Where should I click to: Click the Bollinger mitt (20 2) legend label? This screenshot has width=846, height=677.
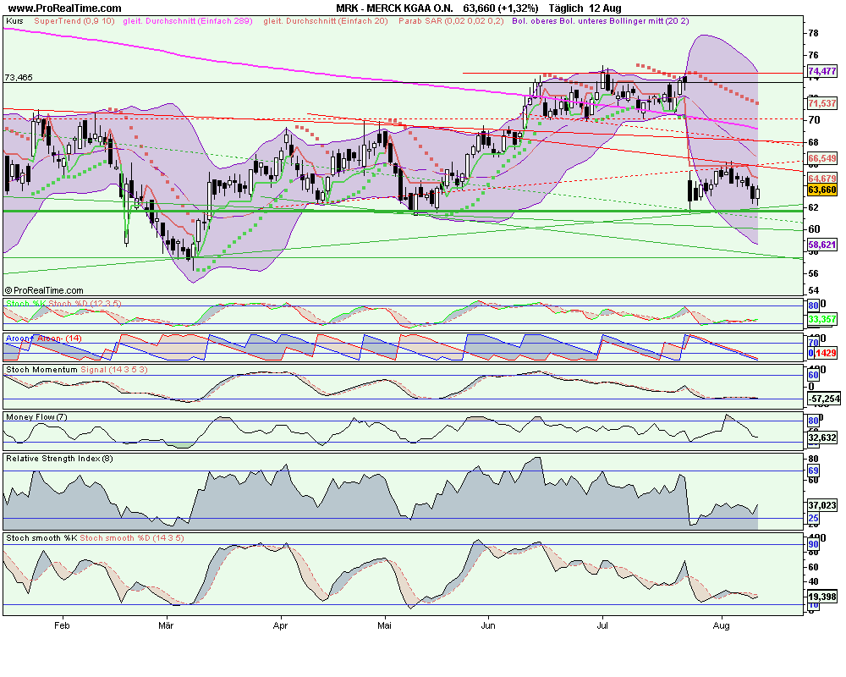[649, 21]
